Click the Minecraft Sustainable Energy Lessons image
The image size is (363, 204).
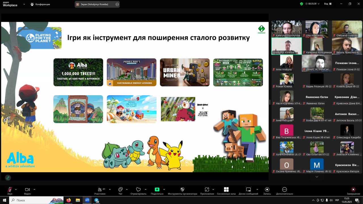tap(132, 72)
